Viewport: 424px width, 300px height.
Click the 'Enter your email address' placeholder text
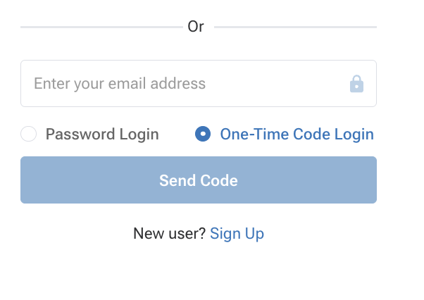click(120, 84)
